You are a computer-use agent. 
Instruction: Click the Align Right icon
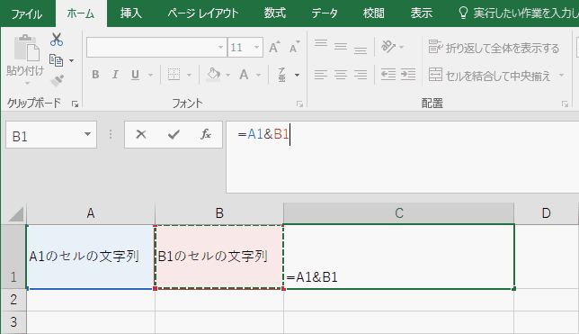pyautogui.click(x=361, y=75)
